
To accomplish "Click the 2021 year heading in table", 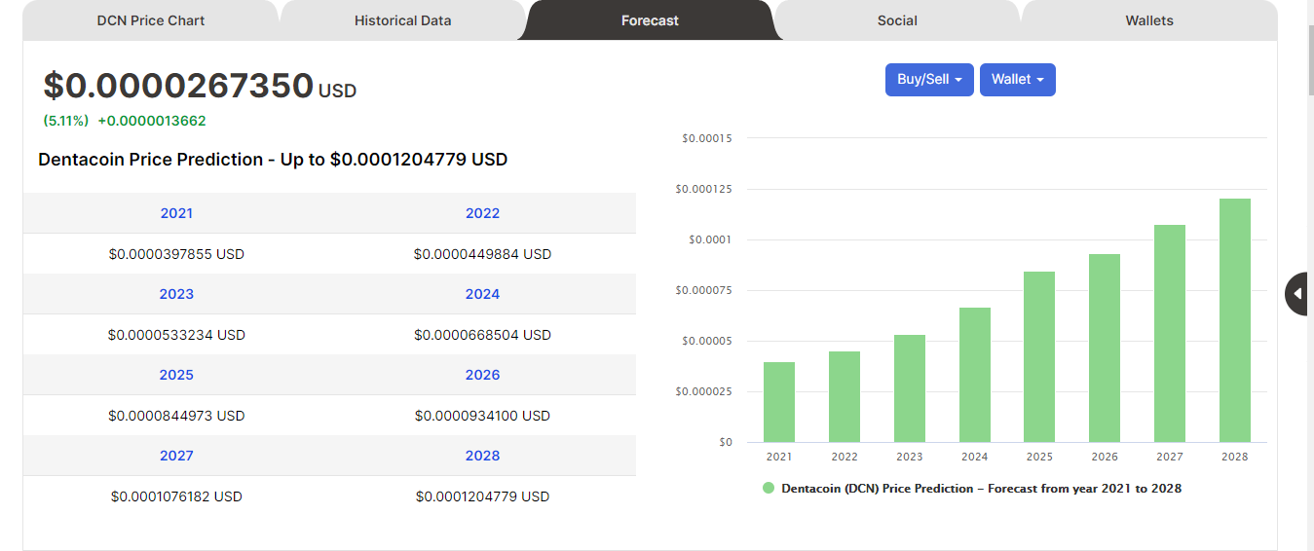I will click(176, 213).
